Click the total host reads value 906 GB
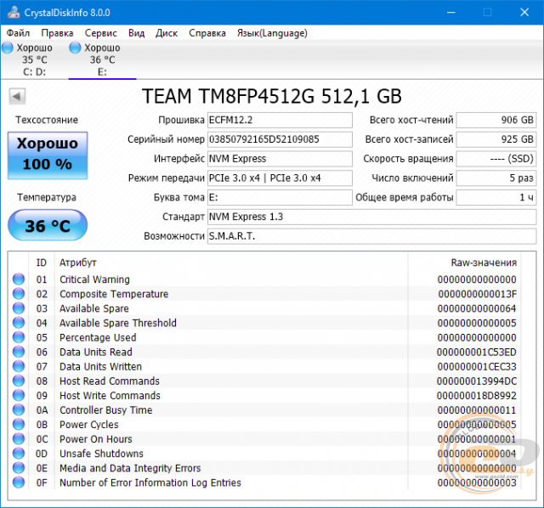This screenshot has width=544, height=508. 496,120
